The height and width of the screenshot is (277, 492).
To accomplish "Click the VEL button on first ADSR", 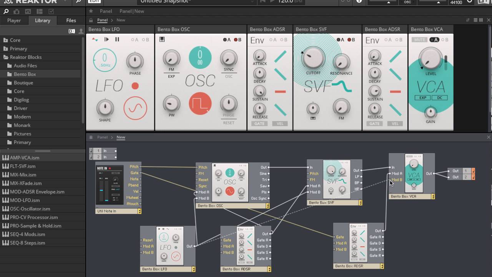I will tap(280, 123).
